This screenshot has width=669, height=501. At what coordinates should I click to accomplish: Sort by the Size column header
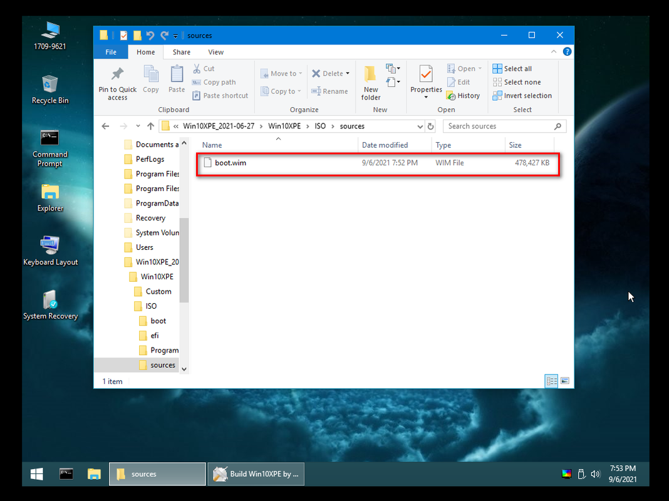529,145
